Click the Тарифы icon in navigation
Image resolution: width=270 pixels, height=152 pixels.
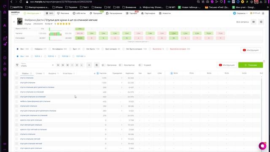(127, 13)
